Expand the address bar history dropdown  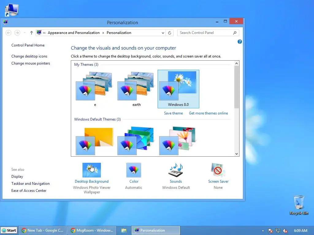pos(163,33)
